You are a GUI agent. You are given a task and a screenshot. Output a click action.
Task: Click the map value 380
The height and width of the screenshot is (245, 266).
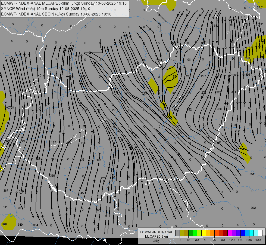(x=53, y=159)
